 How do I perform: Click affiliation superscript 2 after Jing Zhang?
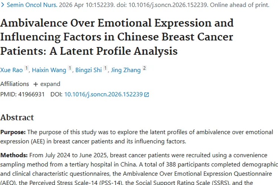(145, 68)
